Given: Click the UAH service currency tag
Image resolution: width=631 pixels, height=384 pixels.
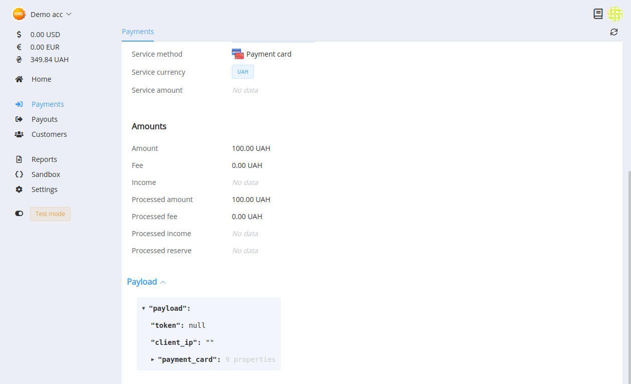Looking at the screenshot, I should tap(243, 72).
